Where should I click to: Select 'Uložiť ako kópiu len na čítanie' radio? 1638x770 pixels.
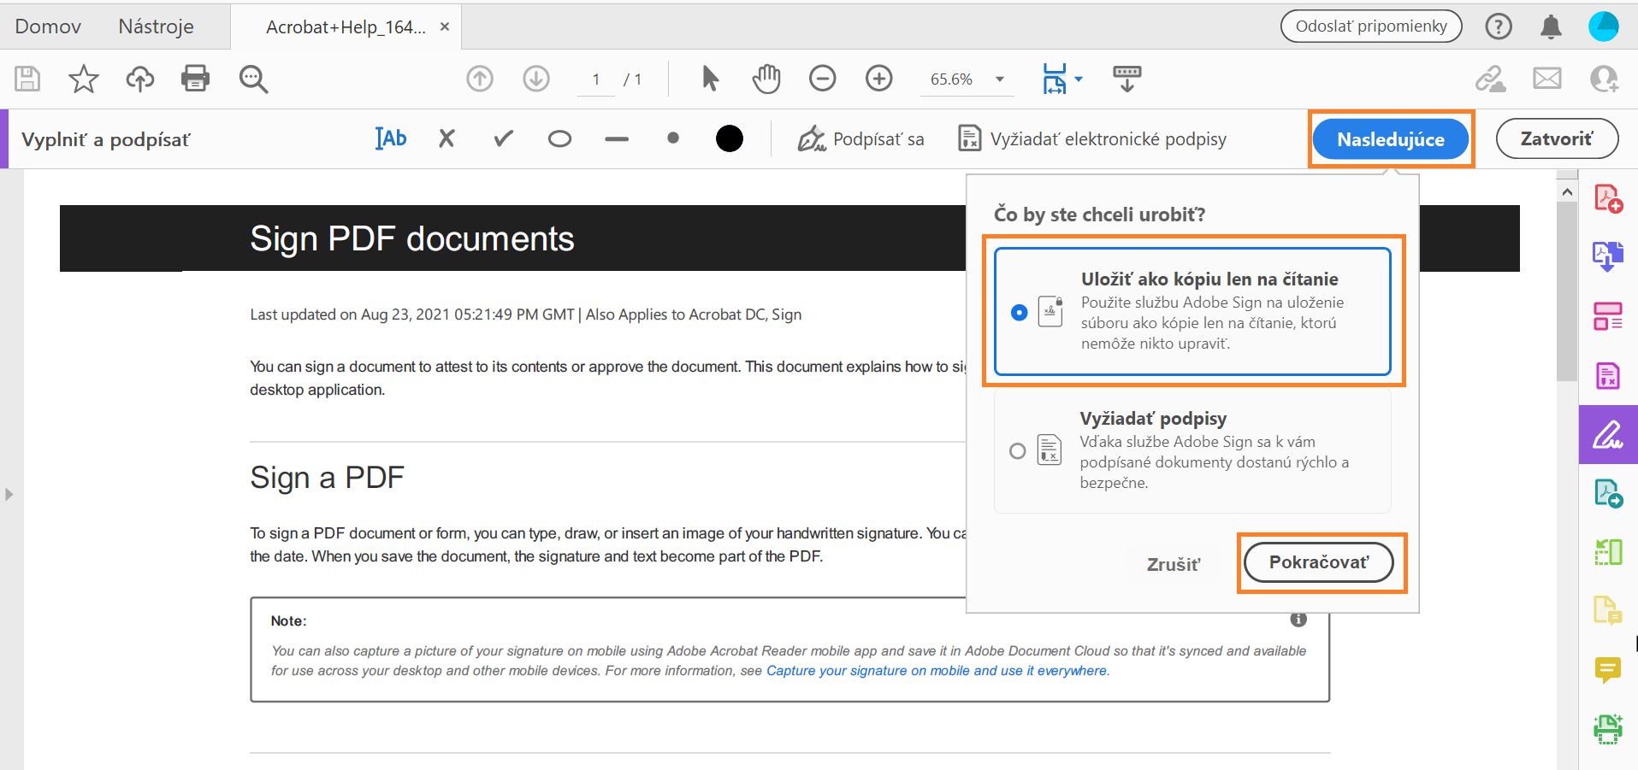pyautogui.click(x=1019, y=313)
